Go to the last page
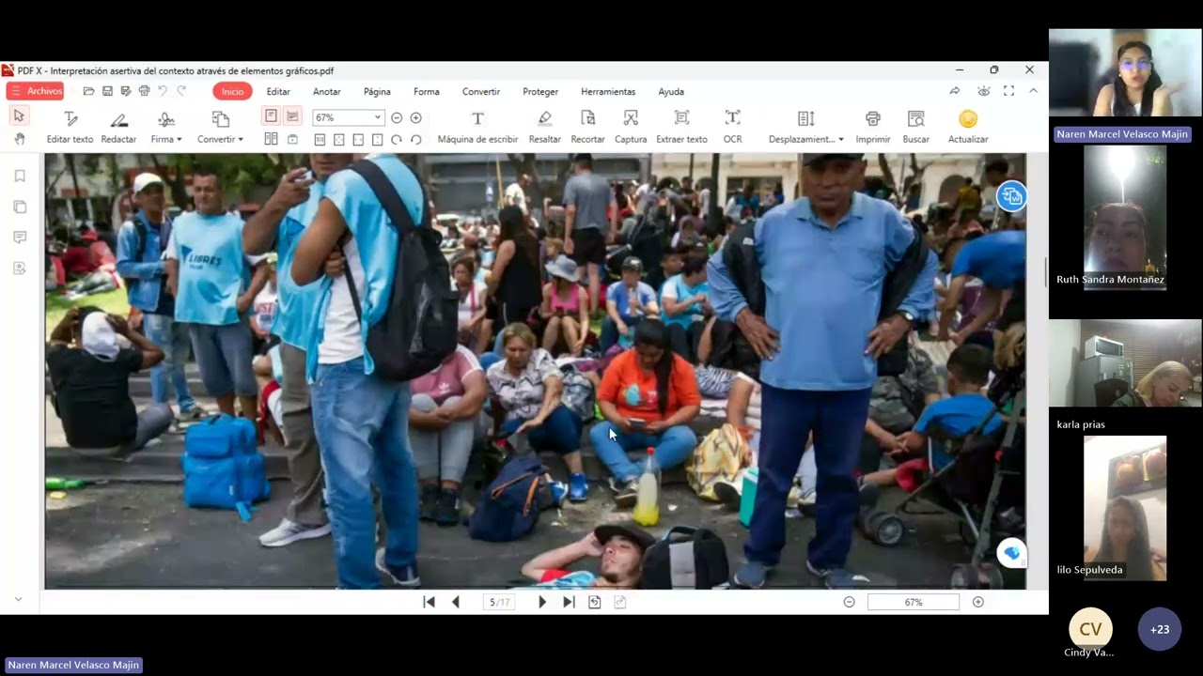Viewport: 1203px width, 676px height. point(569,602)
